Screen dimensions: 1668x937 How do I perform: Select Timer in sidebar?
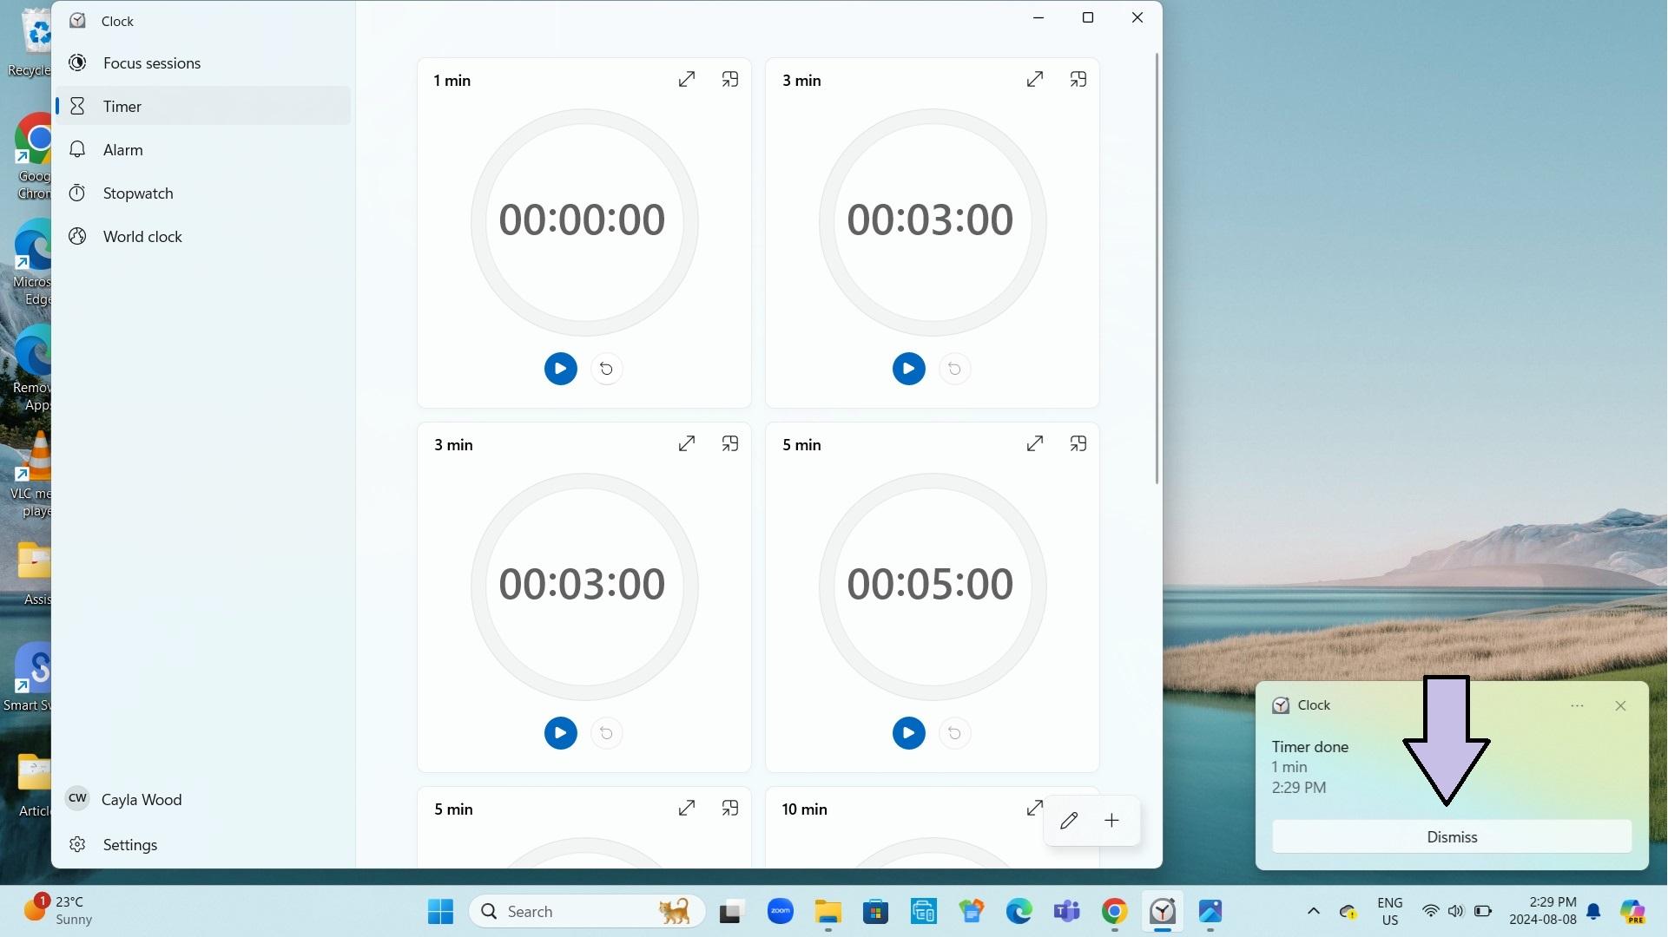click(x=203, y=106)
